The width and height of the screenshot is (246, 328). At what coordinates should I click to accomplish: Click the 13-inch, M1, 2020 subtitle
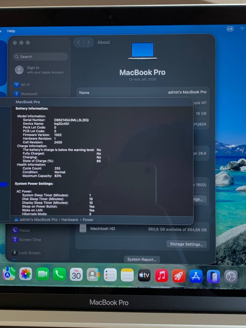click(x=142, y=79)
